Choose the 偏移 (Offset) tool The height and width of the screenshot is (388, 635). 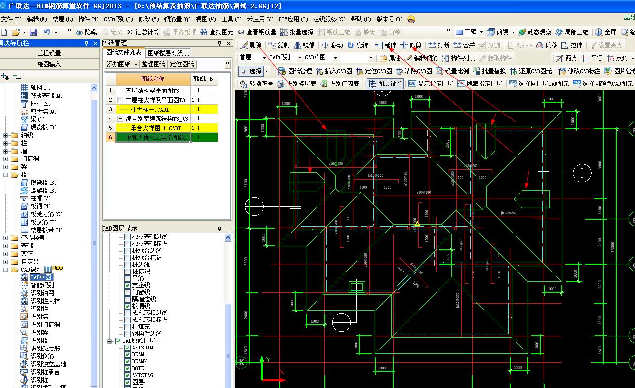pos(547,45)
